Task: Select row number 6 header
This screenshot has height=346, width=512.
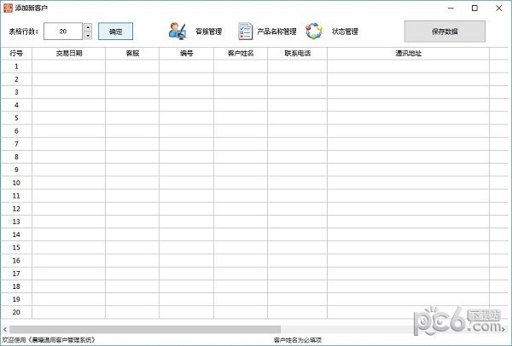Action: point(16,131)
